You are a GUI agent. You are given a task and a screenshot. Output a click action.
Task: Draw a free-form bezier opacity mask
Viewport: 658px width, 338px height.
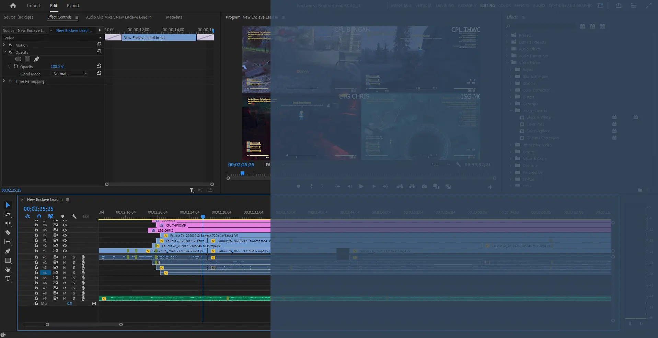point(37,59)
